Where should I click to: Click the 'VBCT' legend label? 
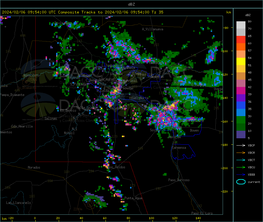(x=251, y=160)
